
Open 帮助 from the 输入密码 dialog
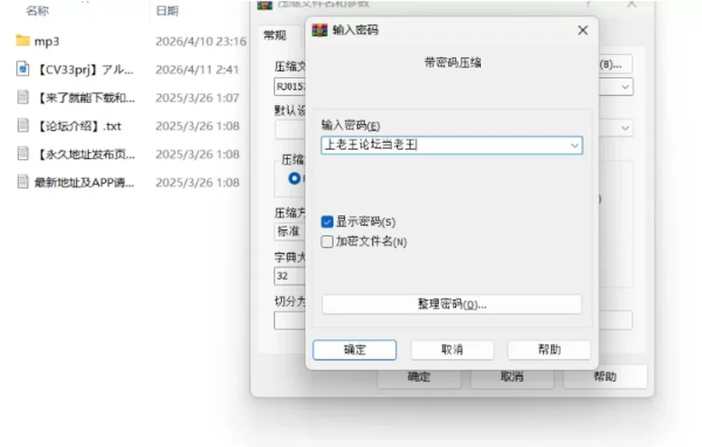pos(549,350)
